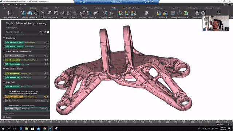Choose the unit cell icon labeled 2
Screen dimensions: 233x131
pos(56,13)
